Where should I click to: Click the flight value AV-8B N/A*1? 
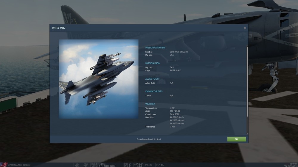(x=176, y=70)
